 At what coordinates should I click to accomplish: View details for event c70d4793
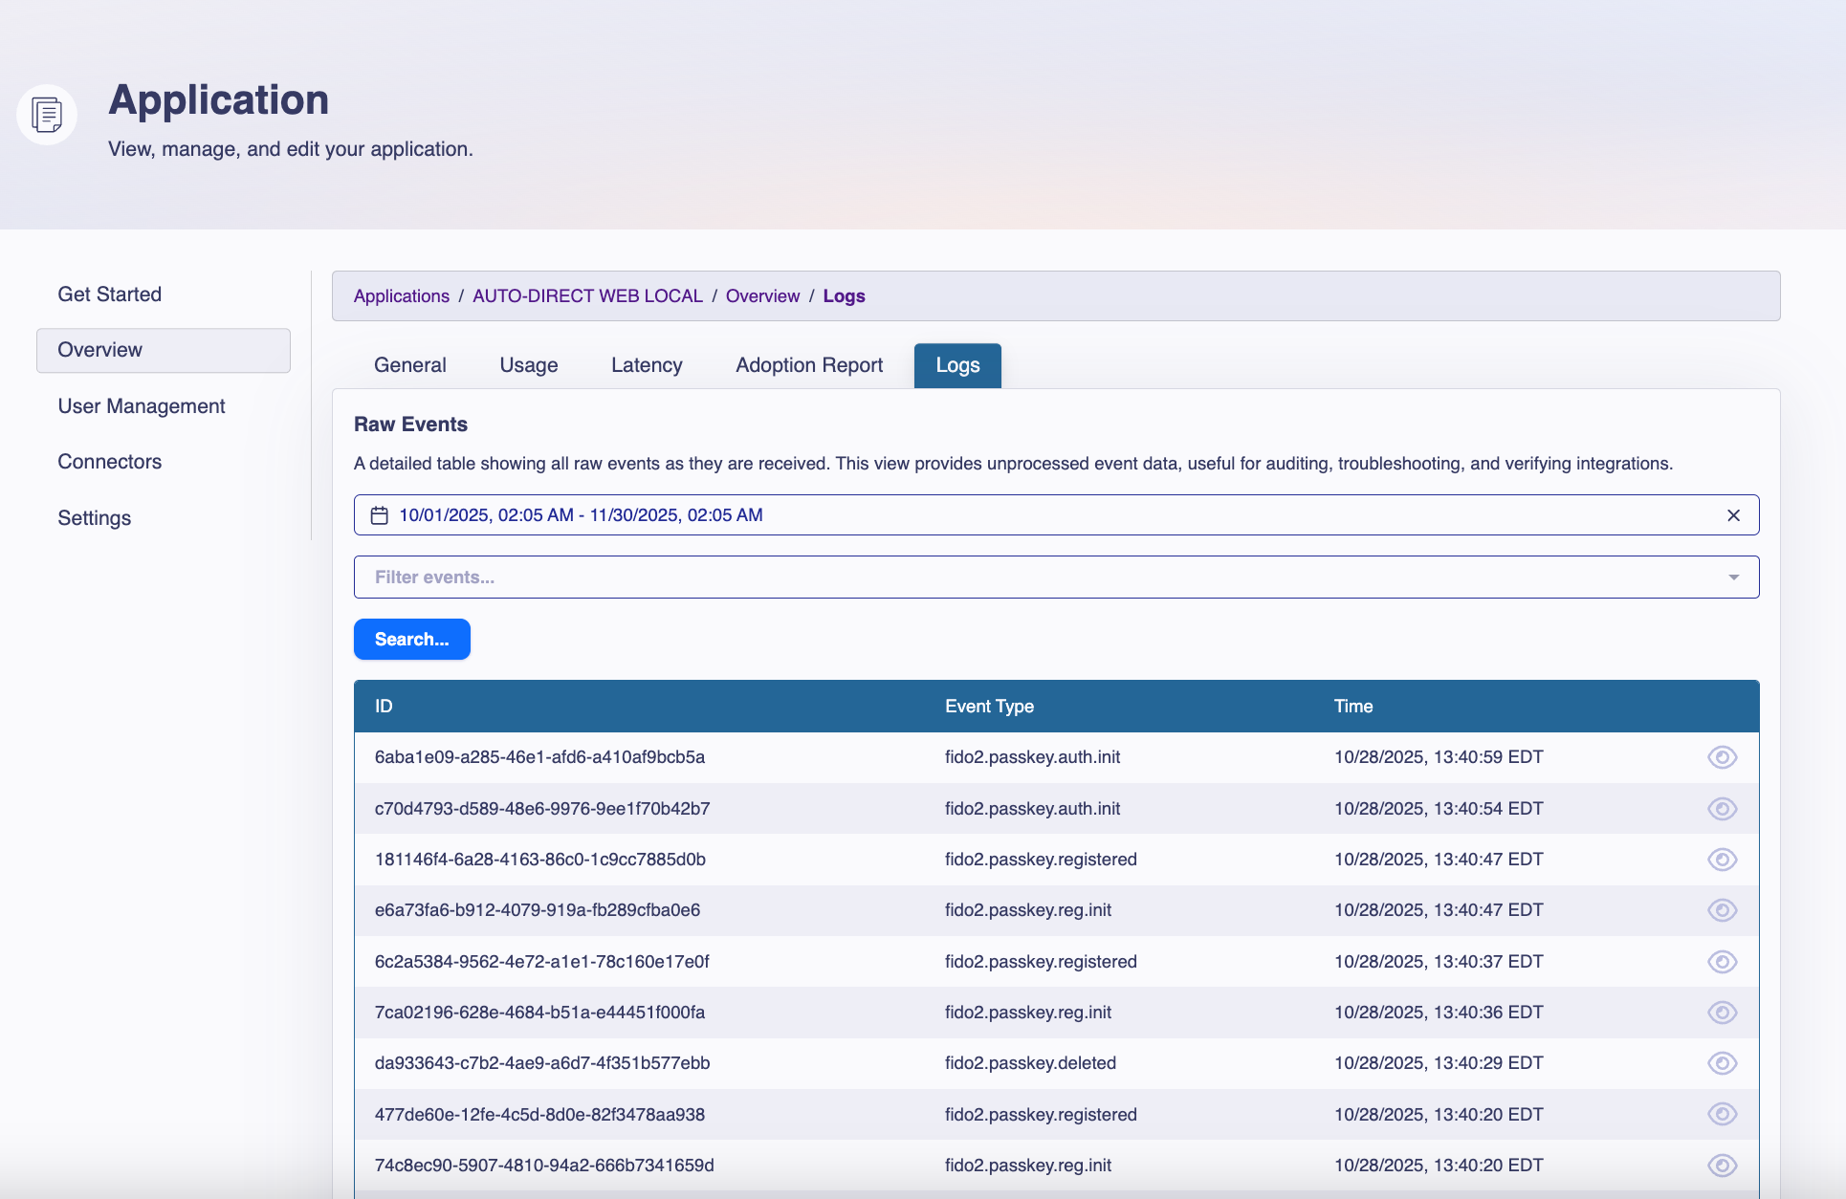point(1723,808)
